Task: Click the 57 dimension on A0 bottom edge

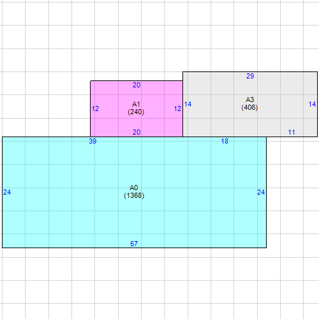Action: pos(134,244)
